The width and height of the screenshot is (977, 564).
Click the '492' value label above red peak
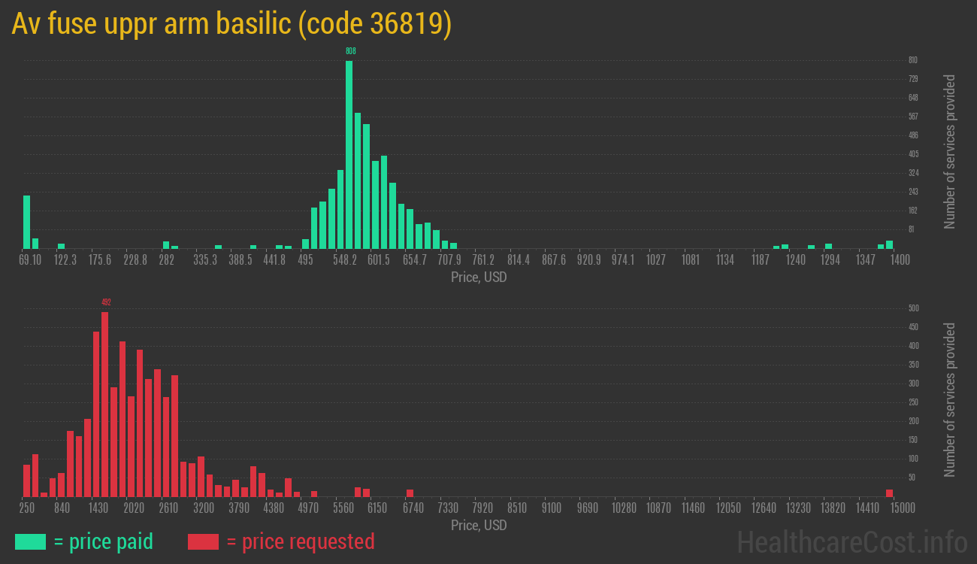click(x=106, y=302)
